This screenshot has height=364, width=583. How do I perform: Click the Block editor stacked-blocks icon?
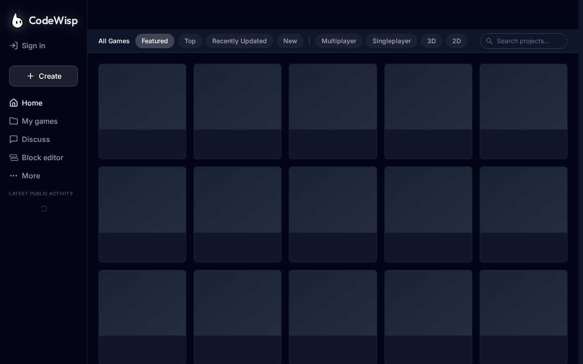(x=14, y=157)
